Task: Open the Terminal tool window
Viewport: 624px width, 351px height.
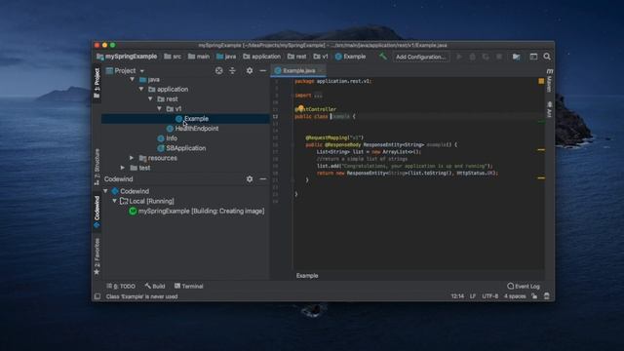Action: point(189,286)
